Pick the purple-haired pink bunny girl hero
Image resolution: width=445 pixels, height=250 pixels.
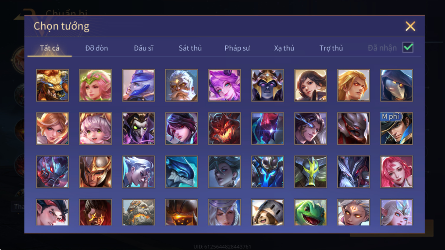coord(224,85)
